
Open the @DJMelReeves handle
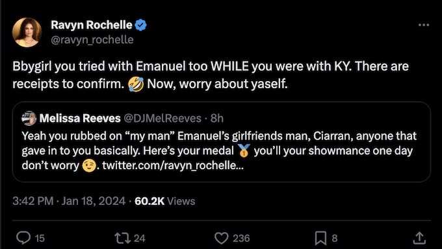pos(162,119)
